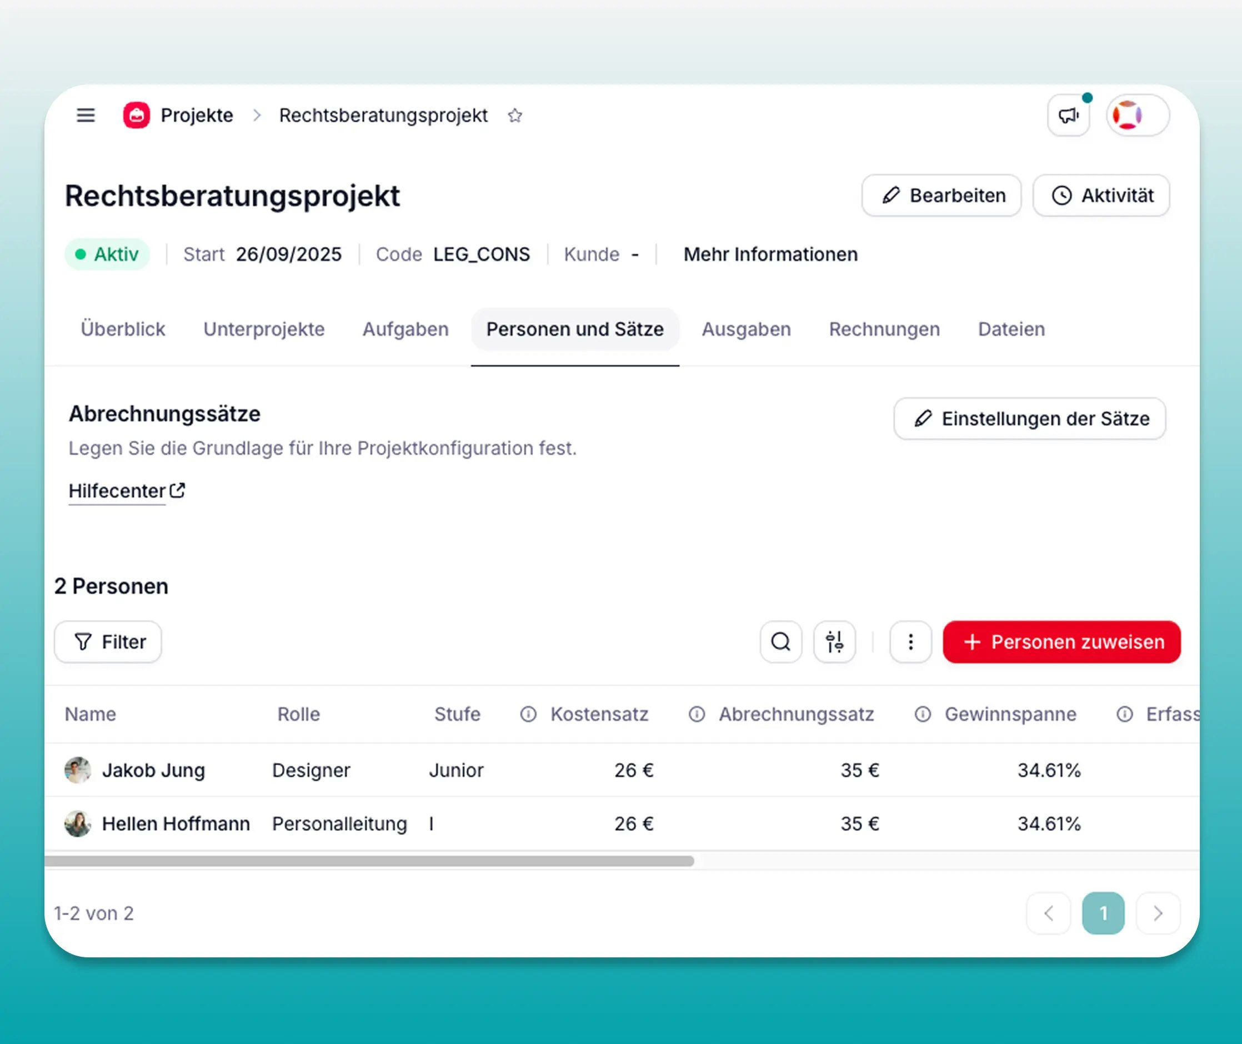Viewport: 1242px width, 1044px height.
Task: View the info icon next to Kostensatz
Action: click(x=528, y=714)
